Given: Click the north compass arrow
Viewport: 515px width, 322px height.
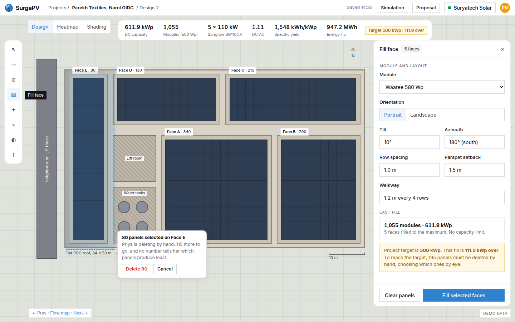Looking at the screenshot, I should click(x=353, y=53).
